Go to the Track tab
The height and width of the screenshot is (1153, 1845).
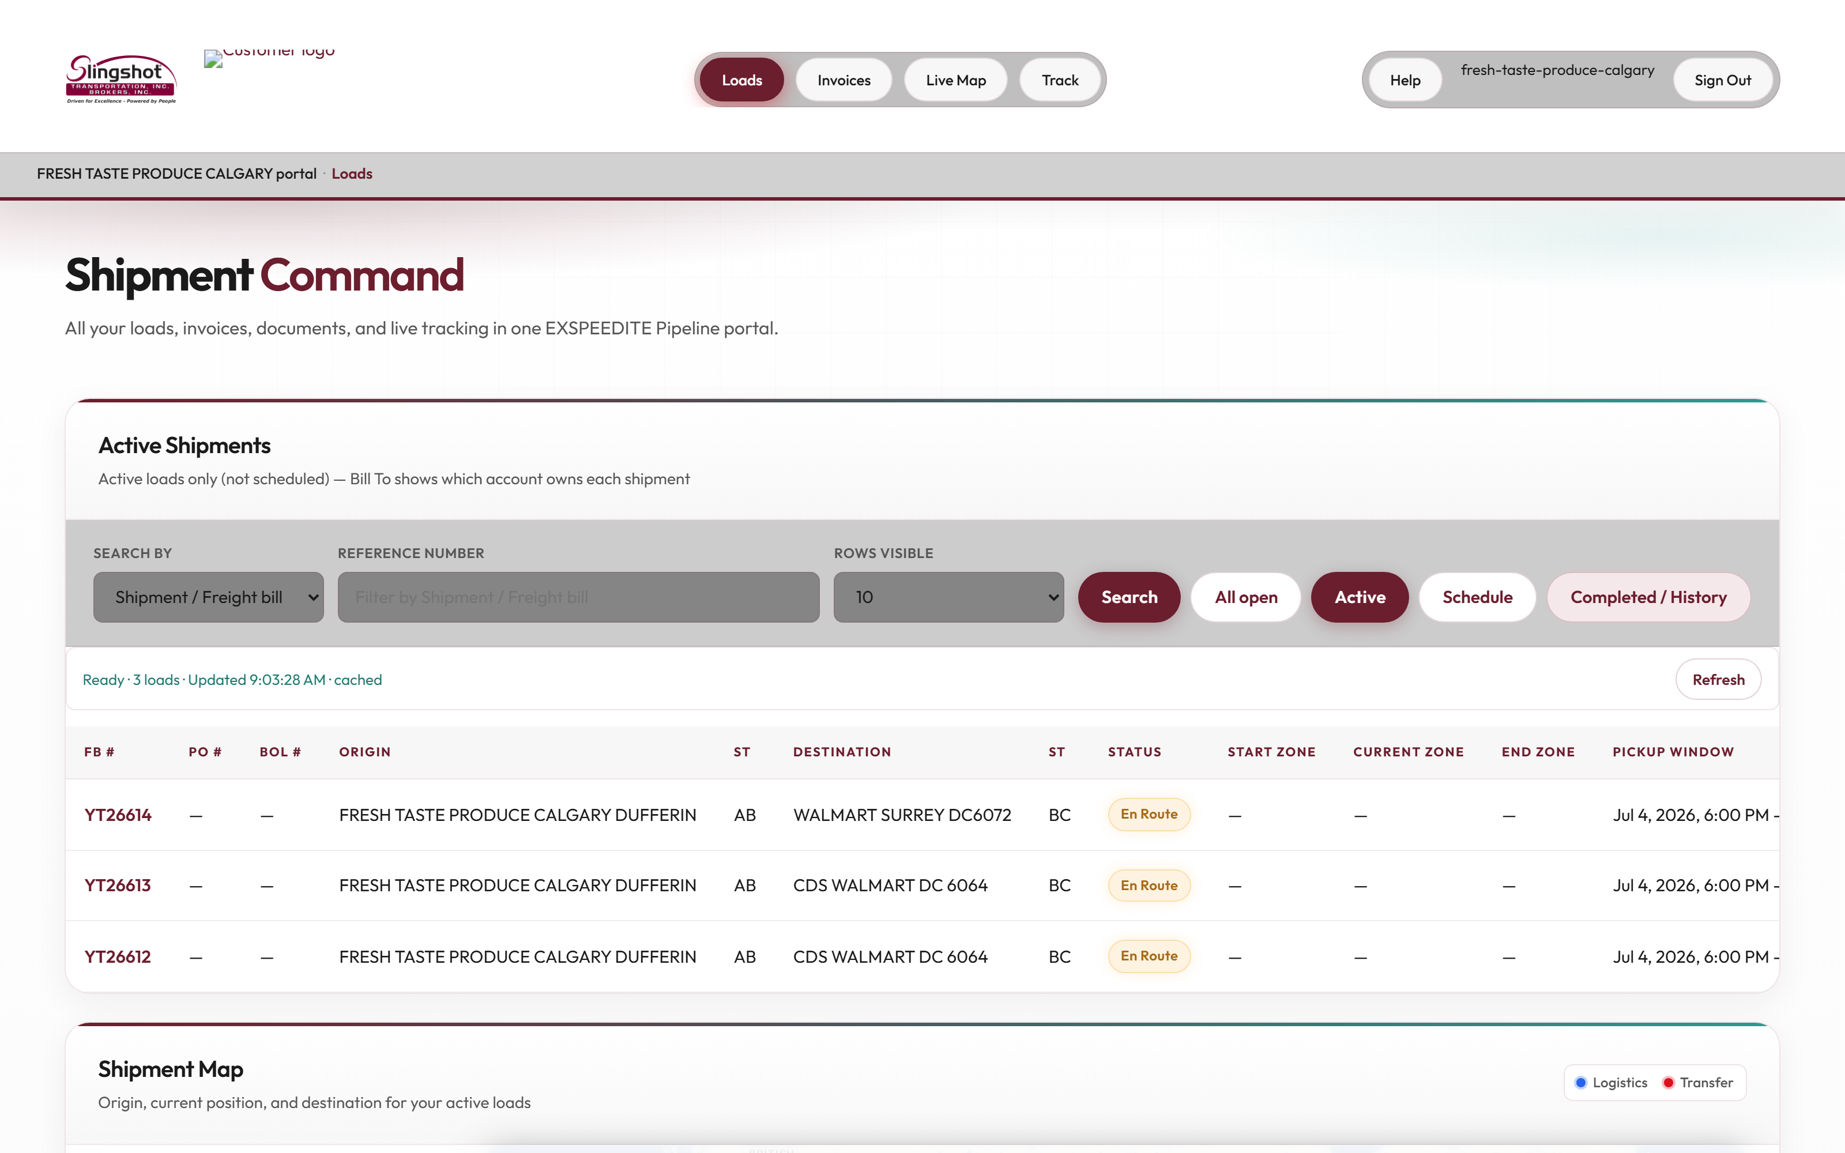tap(1060, 80)
